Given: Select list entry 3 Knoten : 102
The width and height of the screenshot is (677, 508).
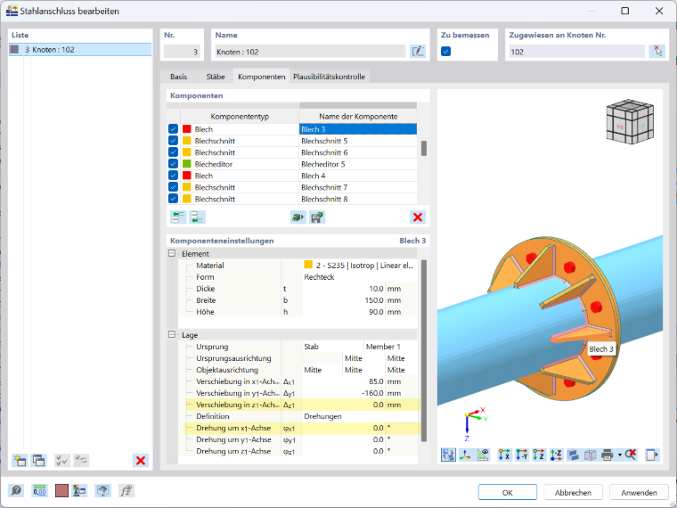Looking at the screenshot, I should [x=80, y=49].
